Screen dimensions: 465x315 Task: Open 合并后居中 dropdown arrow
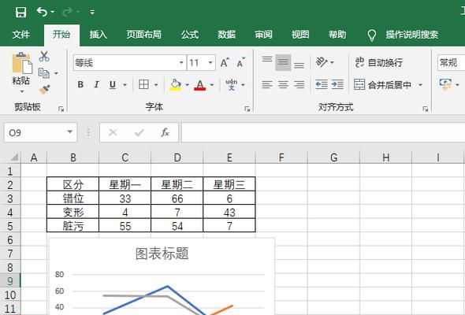[x=420, y=85]
